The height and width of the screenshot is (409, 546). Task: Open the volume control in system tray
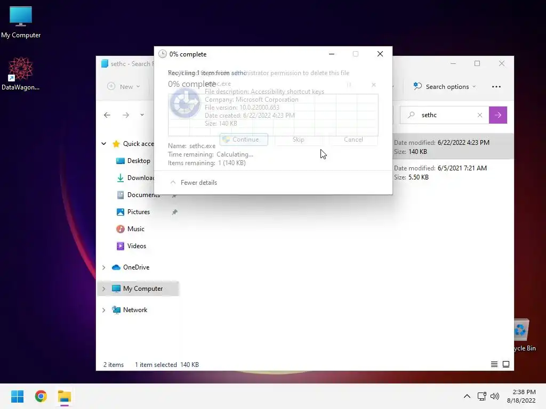(494, 396)
